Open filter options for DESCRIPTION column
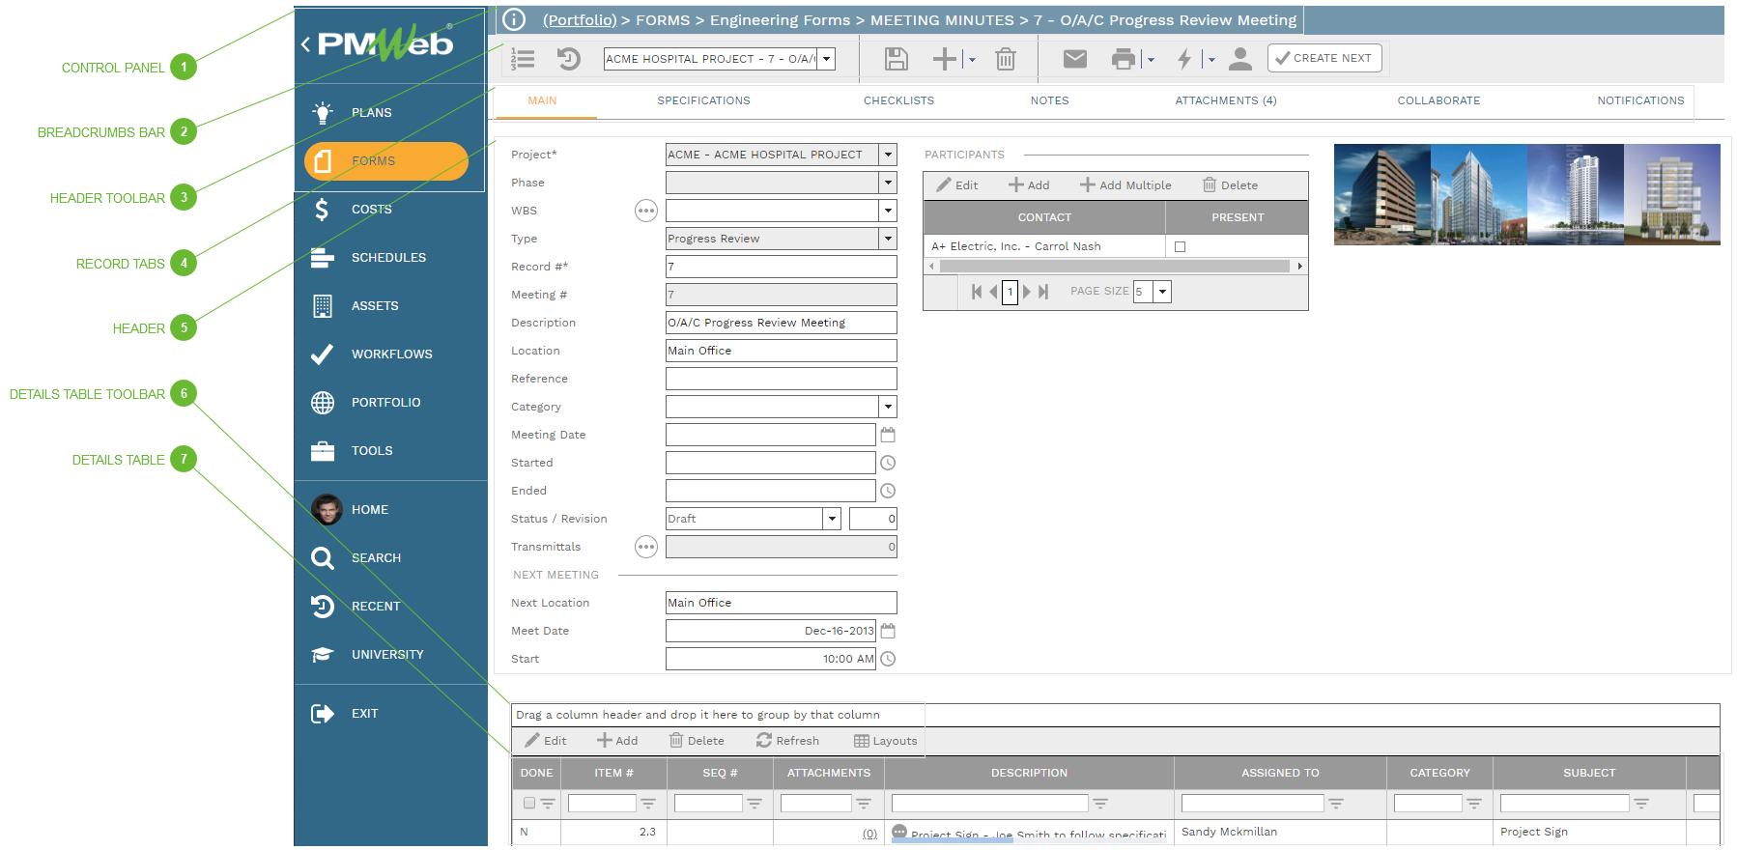Screen dimensions: 1737x850 1100,804
